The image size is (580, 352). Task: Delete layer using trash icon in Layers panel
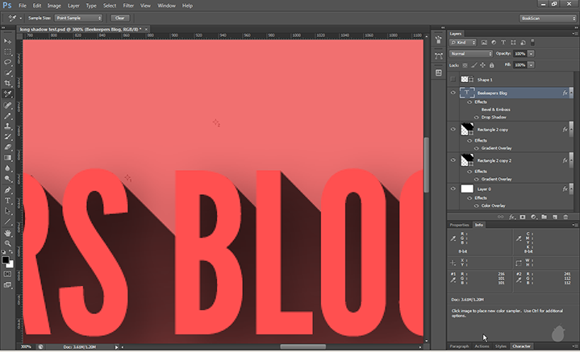(x=567, y=217)
